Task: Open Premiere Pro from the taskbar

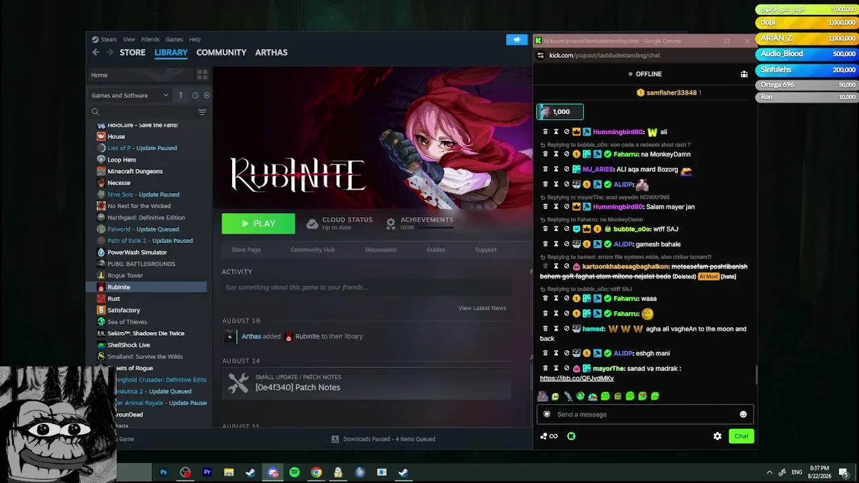Action: 207,472
